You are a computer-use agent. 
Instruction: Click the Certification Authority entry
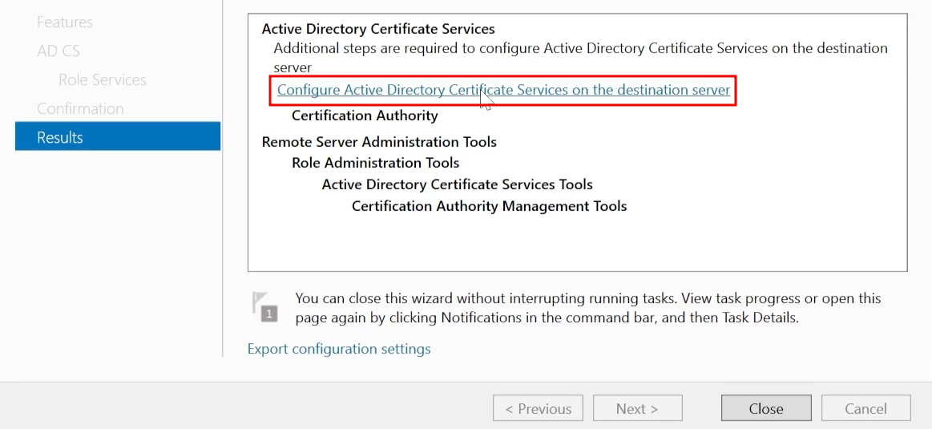click(x=365, y=115)
